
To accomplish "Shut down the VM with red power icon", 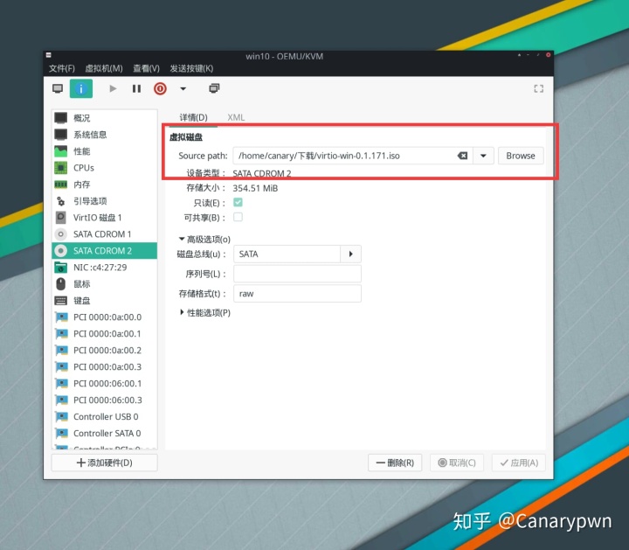I will (x=160, y=88).
